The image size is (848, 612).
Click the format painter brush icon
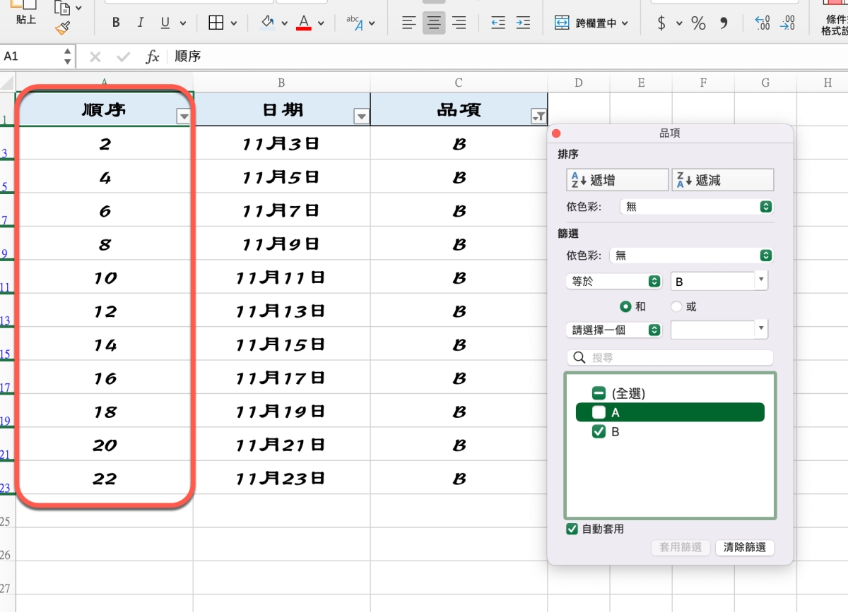(63, 28)
